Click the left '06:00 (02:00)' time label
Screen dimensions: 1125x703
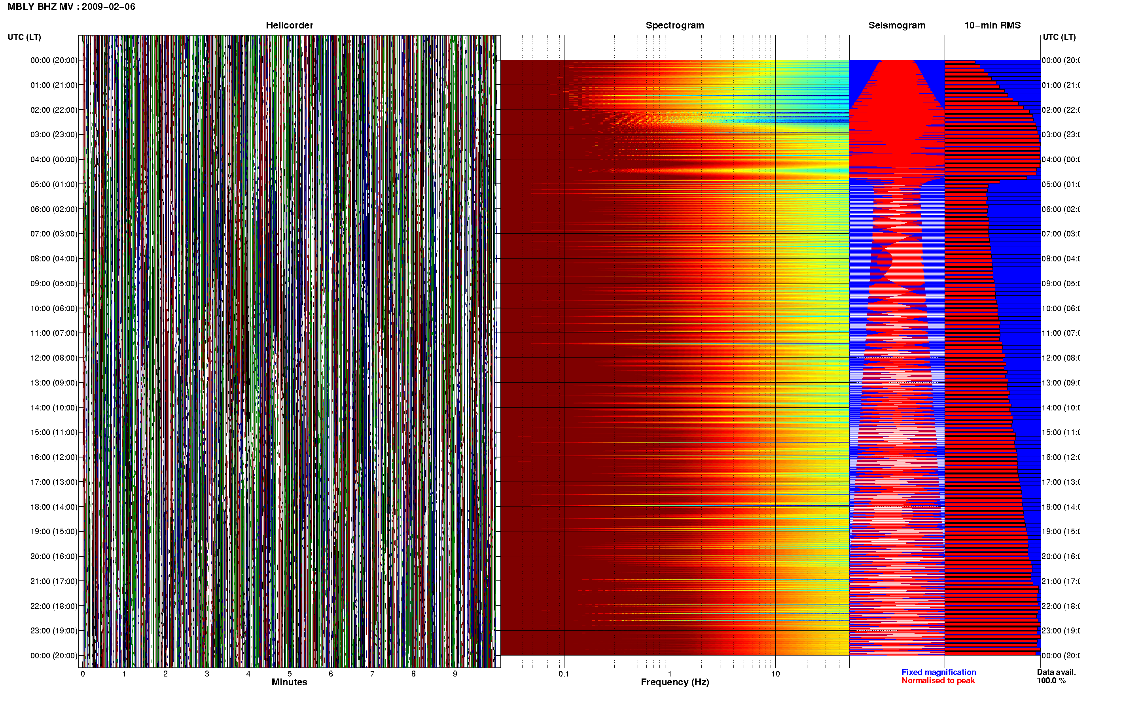pos(54,209)
